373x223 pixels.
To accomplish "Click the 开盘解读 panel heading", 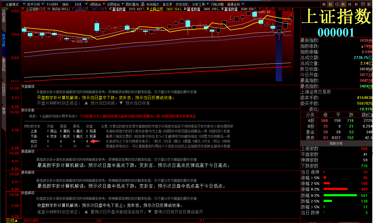I will point(28,87).
